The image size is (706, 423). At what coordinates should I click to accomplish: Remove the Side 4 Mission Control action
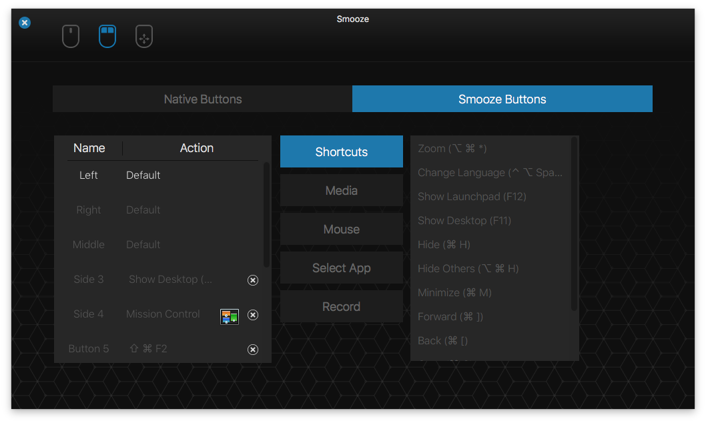[253, 314]
